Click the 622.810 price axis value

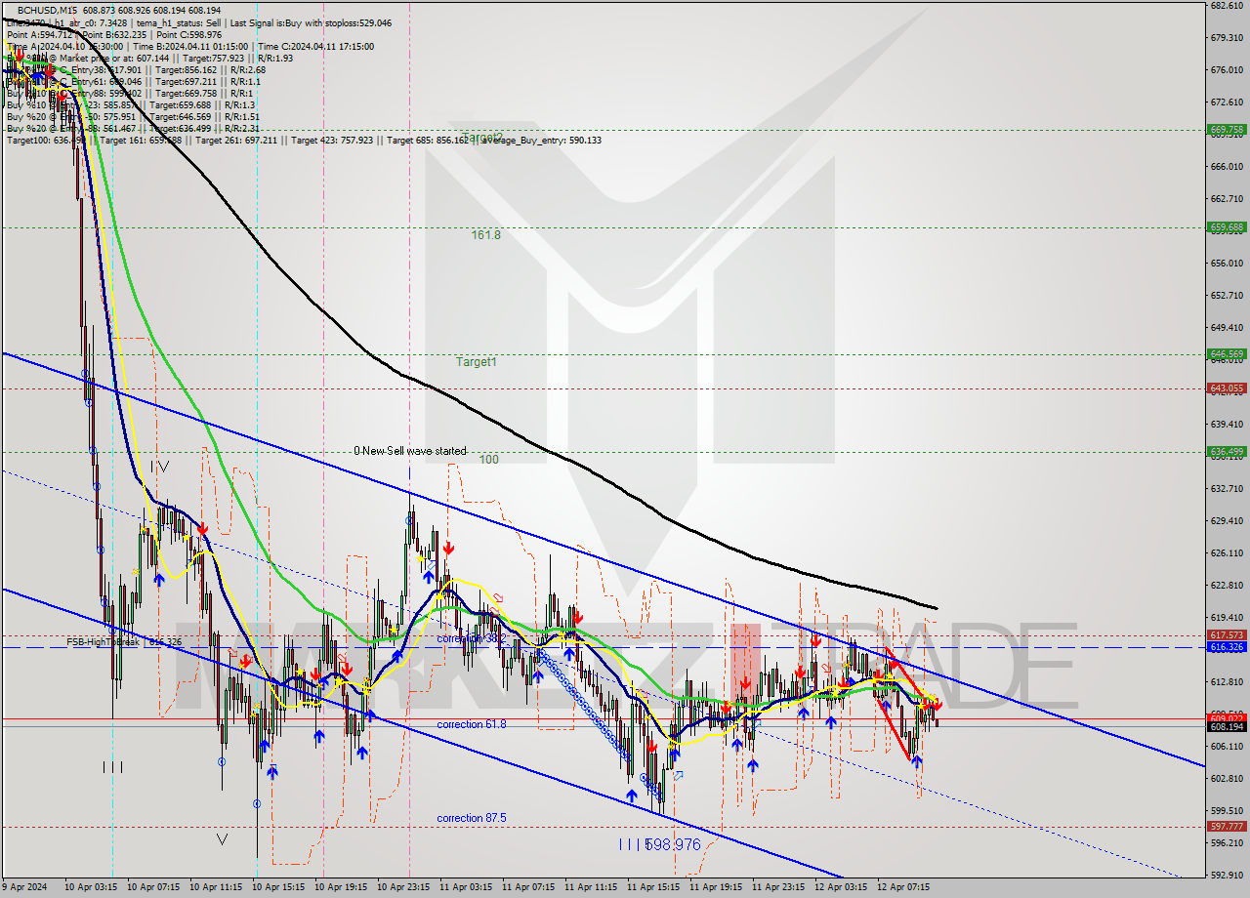pyautogui.click(x=1226, y=585)
